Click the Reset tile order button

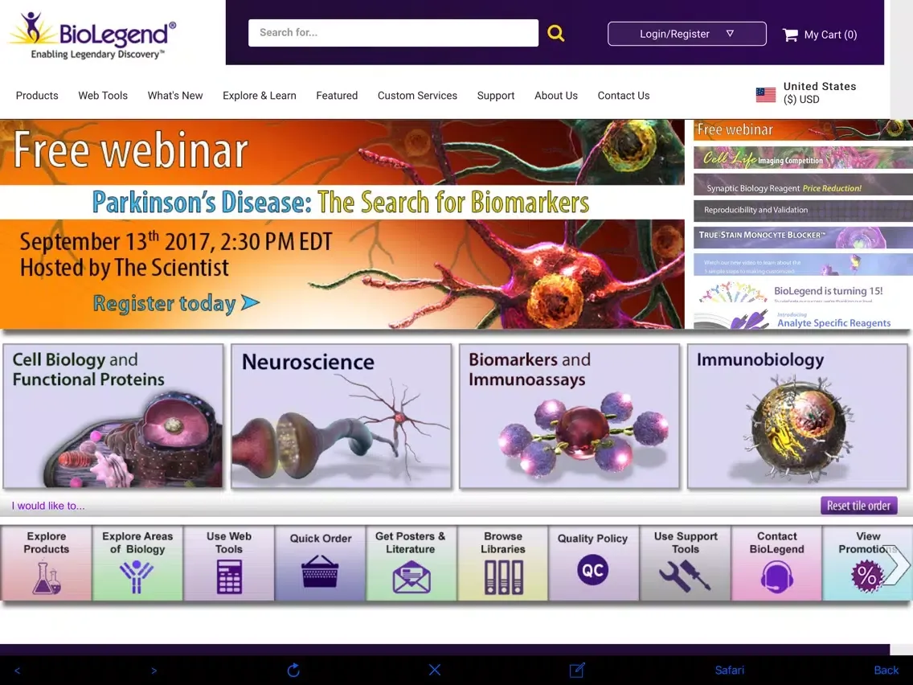858,506
